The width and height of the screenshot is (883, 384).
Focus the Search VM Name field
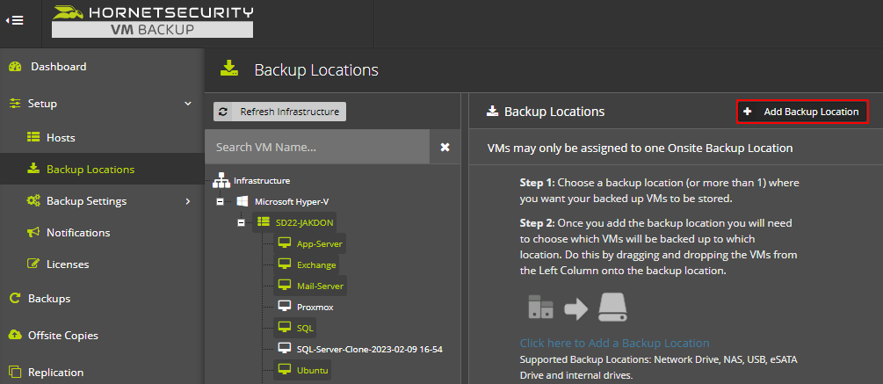[317, 147]
